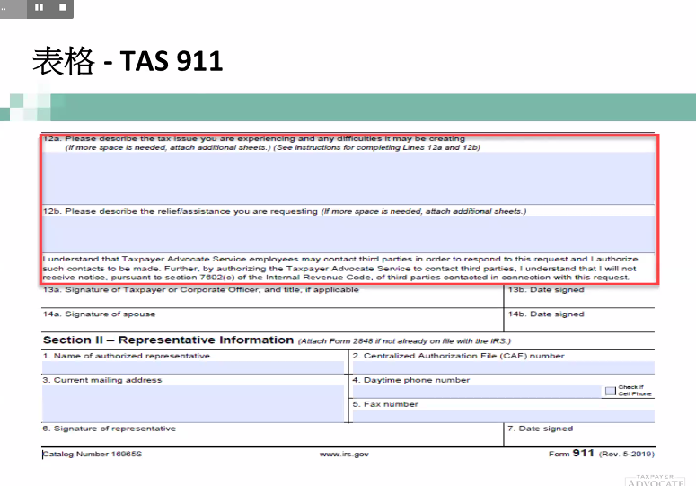Image resolution: width=696 pixels, height=486 pixels.
Task: Click the Name of authorized representative field
Action: point(193,367)
